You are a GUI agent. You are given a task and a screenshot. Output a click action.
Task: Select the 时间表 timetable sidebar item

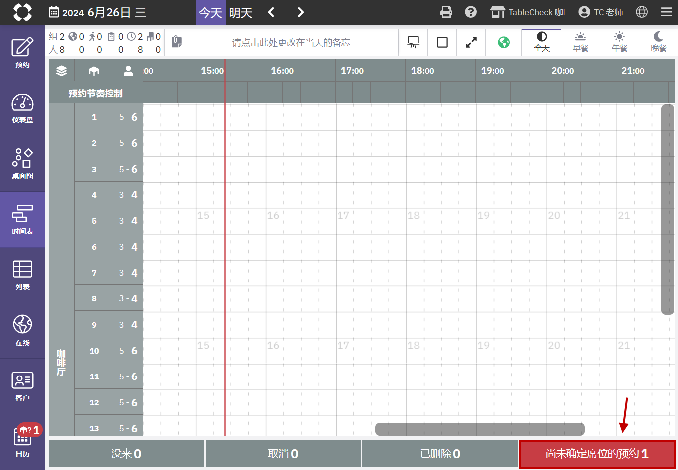pyautogui.click(x=22, y=220)
